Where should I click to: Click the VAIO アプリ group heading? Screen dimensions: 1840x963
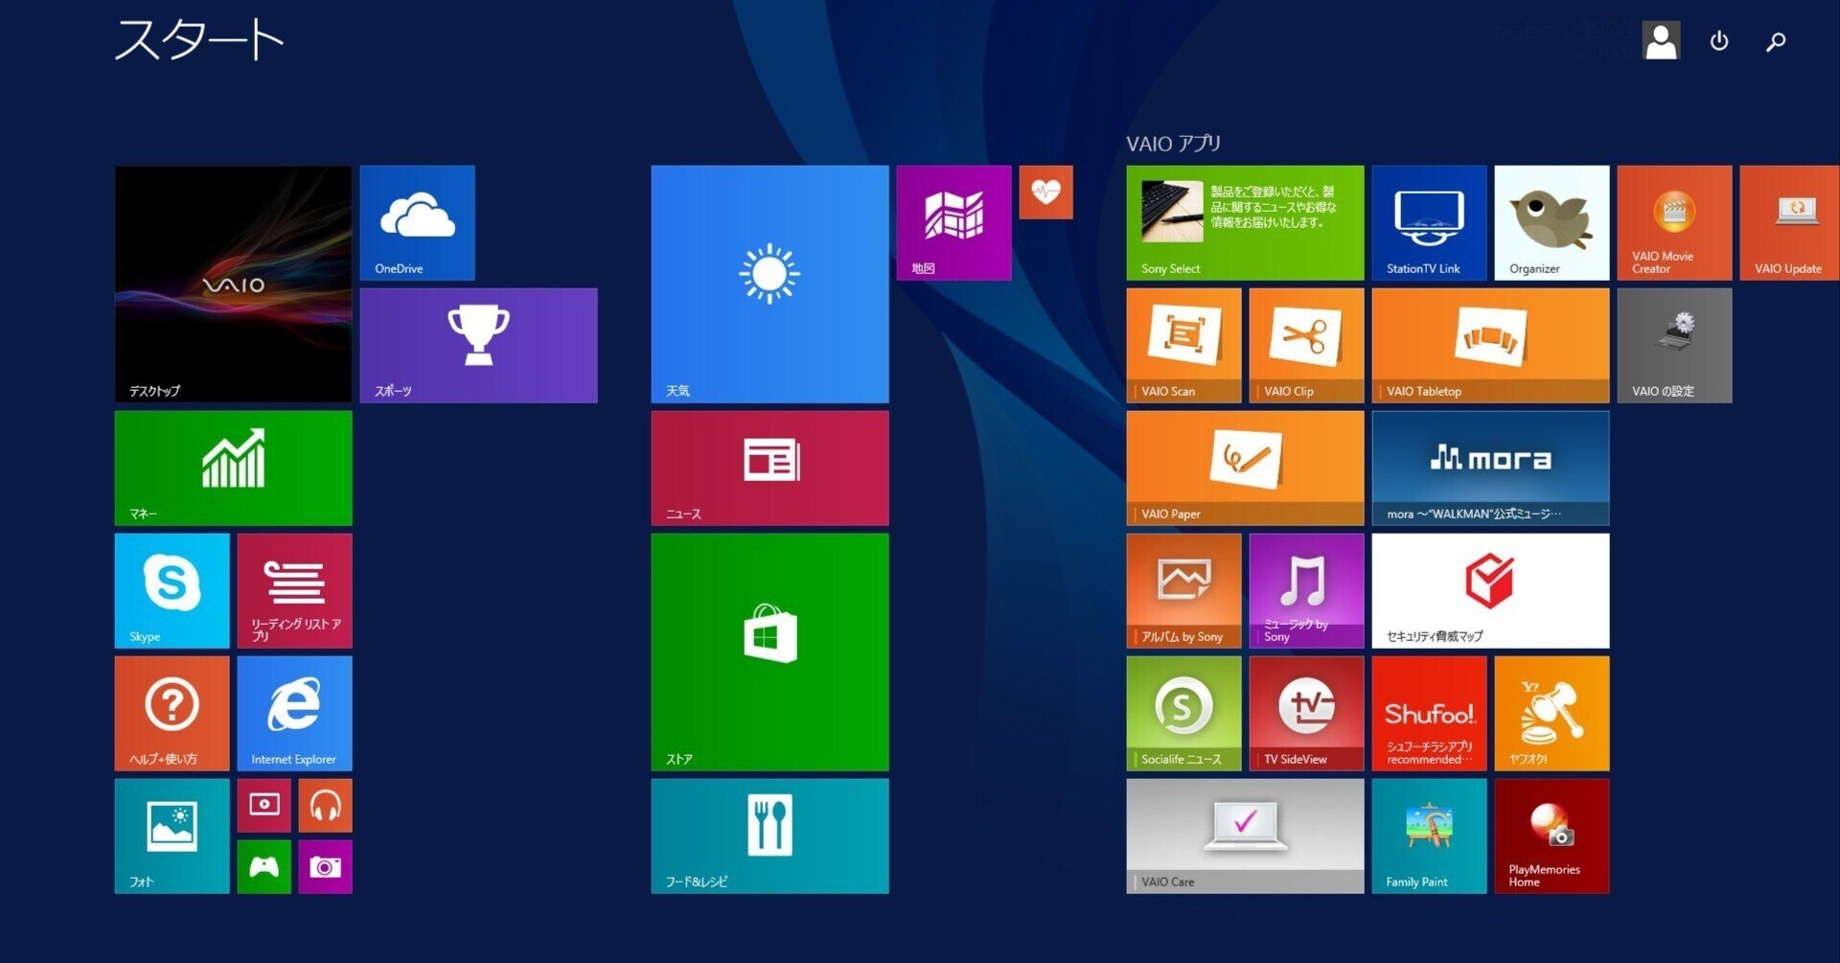(x=1174, y=144)
